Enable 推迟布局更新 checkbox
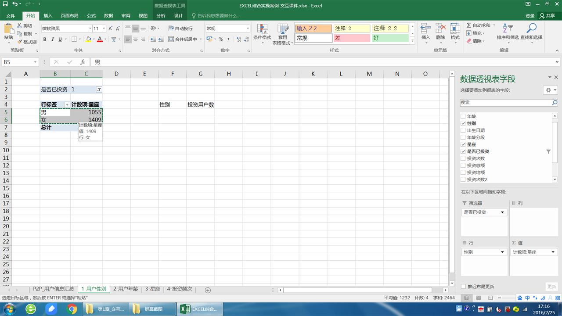The height and width of the screenshot is (316, 562). (463, 287)
